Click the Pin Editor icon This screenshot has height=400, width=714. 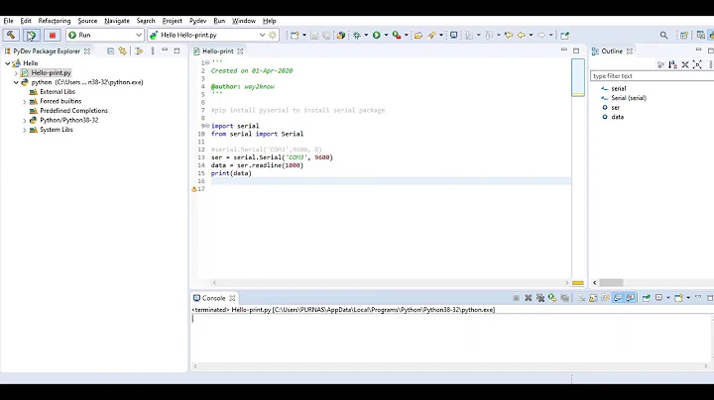point(564,35)
